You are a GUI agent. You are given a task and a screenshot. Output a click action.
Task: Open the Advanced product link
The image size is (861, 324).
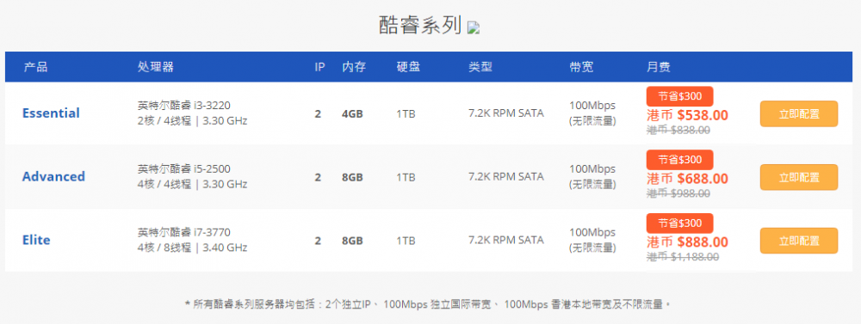53,176
